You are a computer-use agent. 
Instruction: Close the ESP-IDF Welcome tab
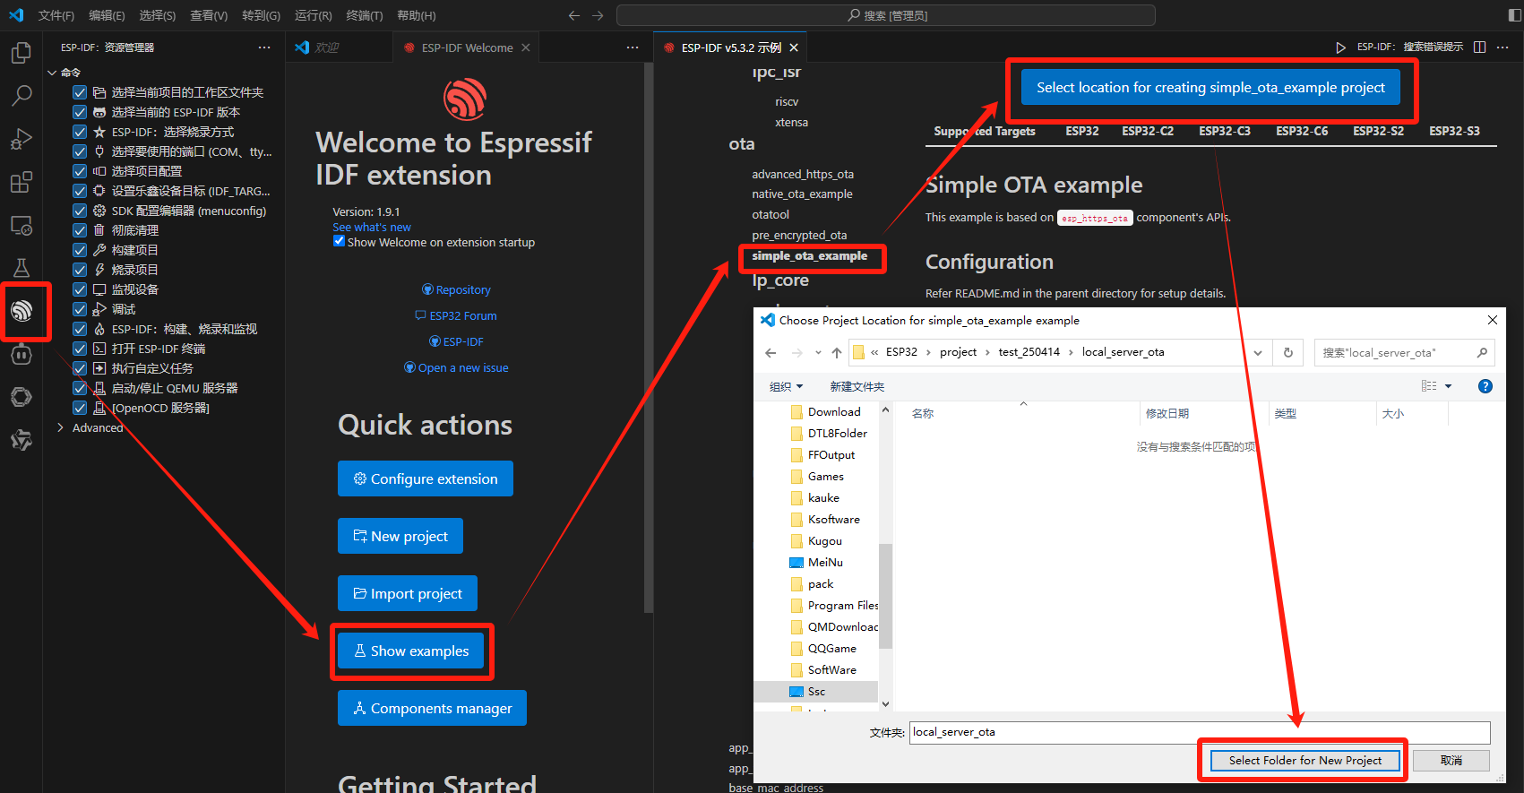pos(526,47)
